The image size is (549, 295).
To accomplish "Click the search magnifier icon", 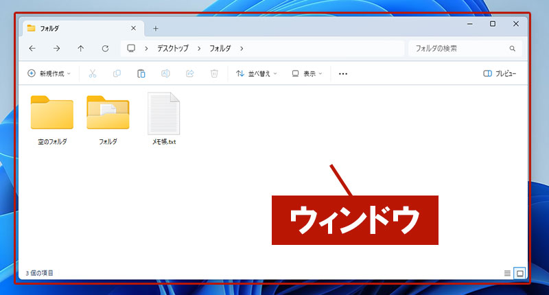I will click(x=512, y=49).
